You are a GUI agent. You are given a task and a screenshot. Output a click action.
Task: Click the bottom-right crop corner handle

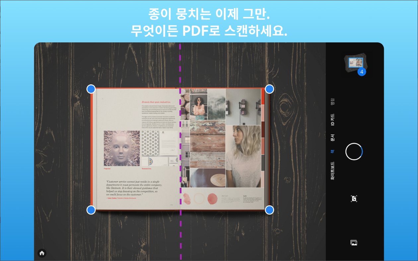[x=269, y=209]
